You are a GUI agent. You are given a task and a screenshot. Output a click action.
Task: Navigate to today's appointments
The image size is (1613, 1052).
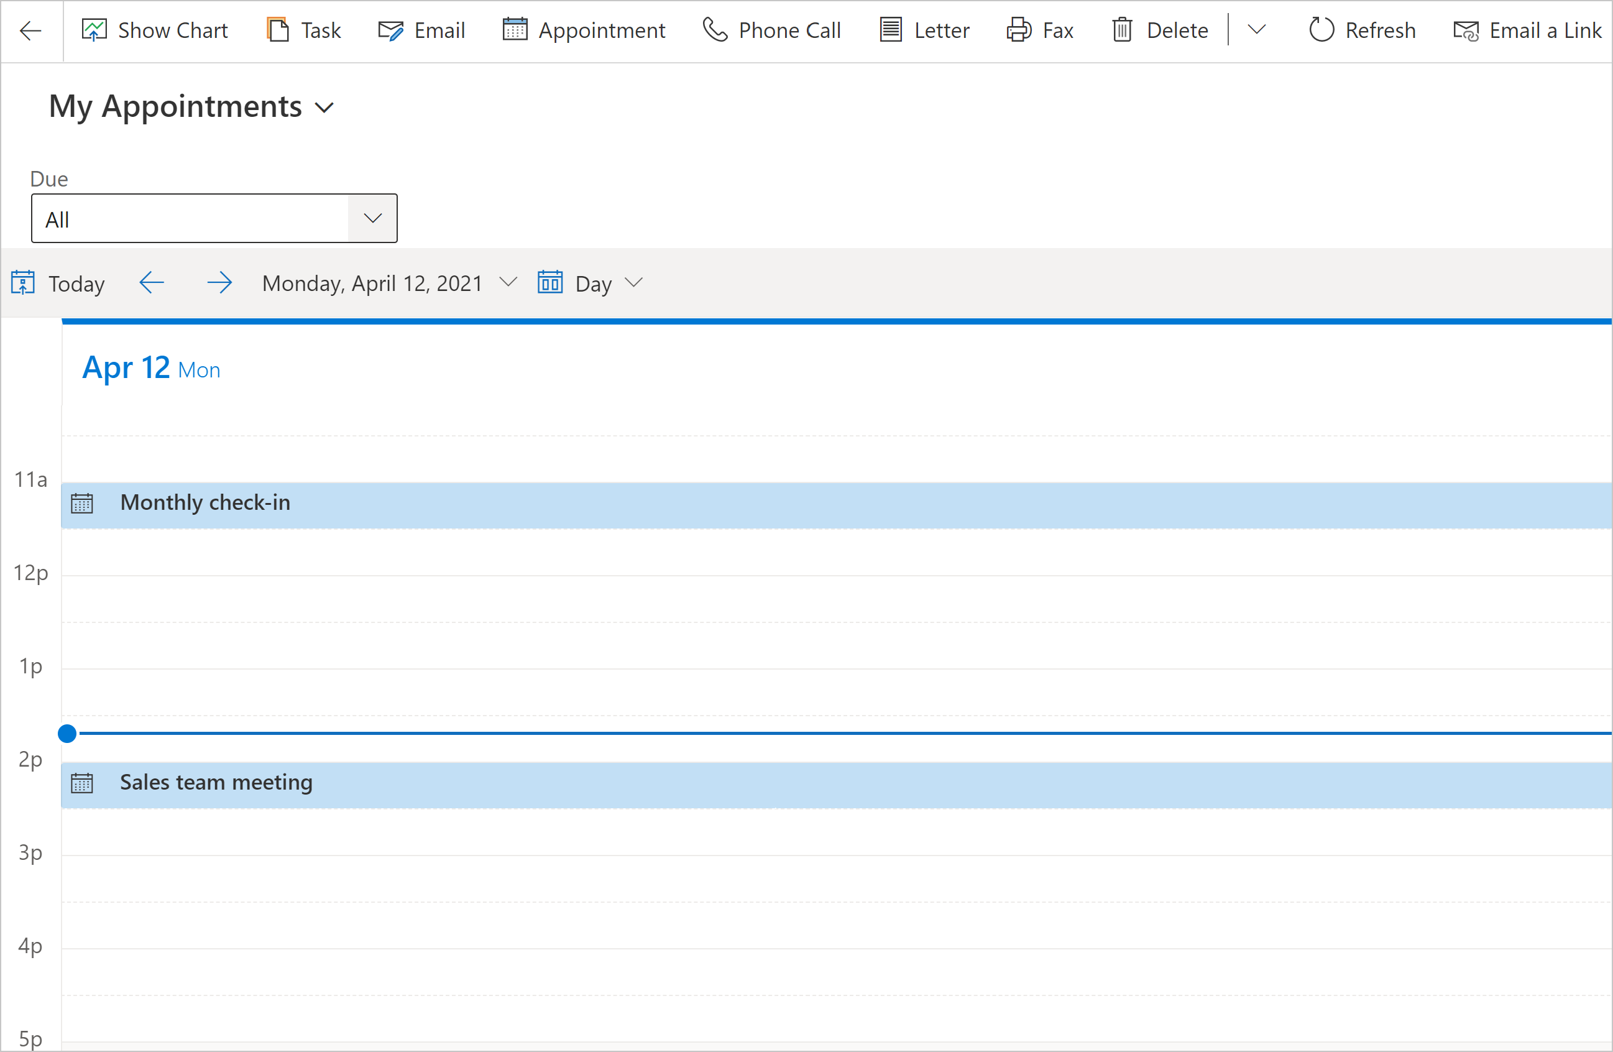pyautogui.click(x=57, y=282)
